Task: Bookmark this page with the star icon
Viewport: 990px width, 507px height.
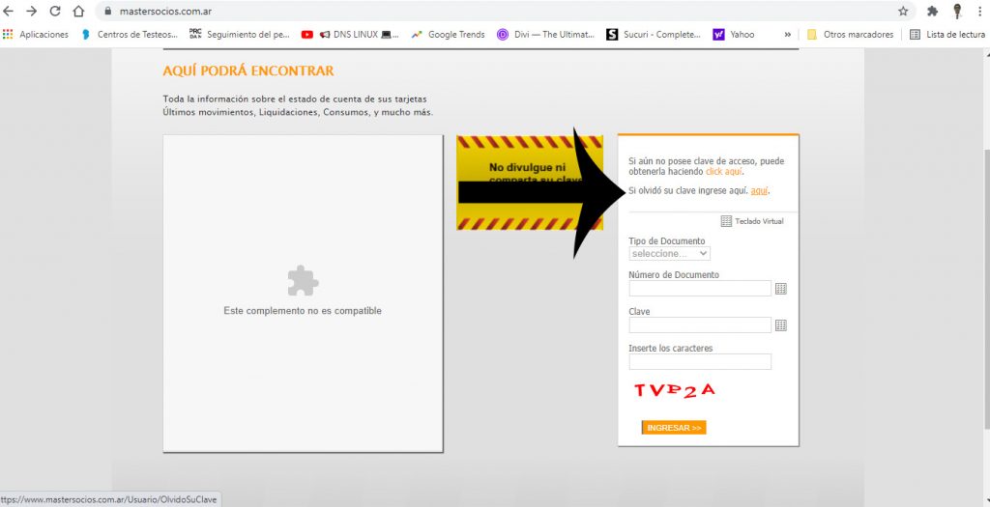Action: pos(903,12)
